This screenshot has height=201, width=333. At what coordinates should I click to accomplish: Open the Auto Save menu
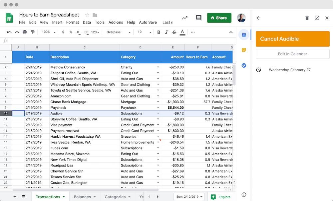(x=148, y=22)
